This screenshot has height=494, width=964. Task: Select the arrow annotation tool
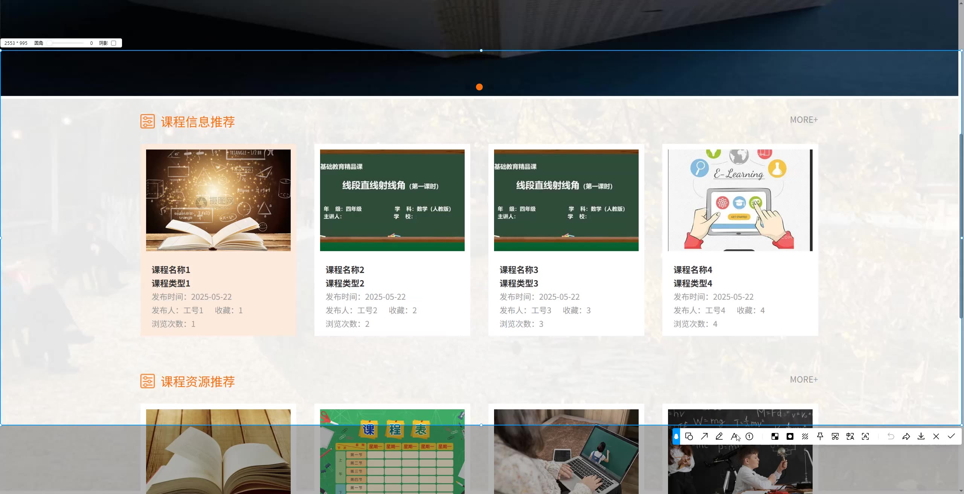point(704,436)
